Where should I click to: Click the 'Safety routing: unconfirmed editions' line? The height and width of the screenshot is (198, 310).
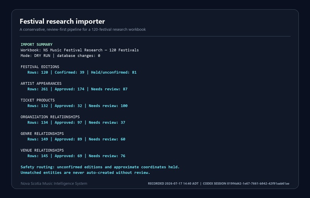pyautogui.click(x=100, y=167)
